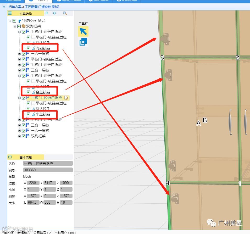Click the 位置 X field

click(33, 183)
